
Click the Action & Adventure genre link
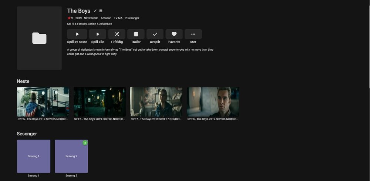coord(100,24)
